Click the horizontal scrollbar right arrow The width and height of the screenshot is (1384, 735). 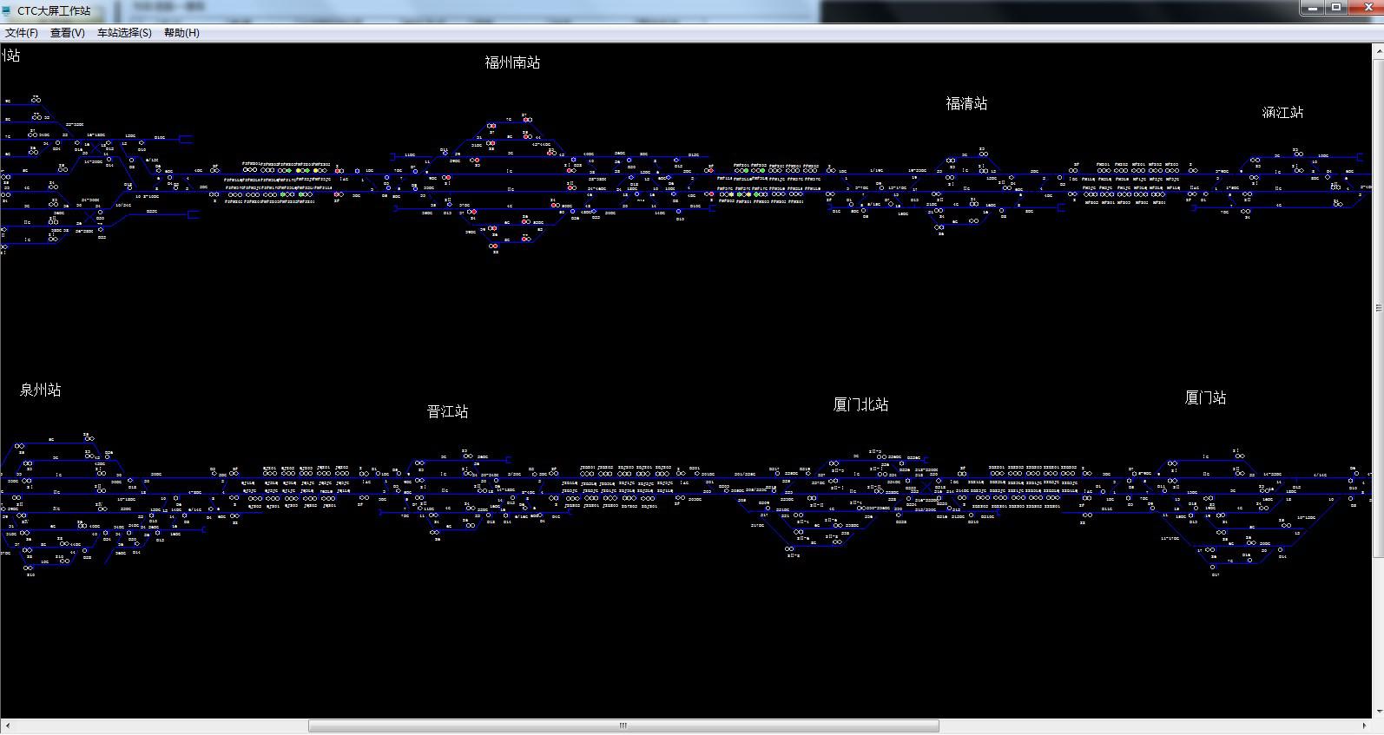[1364, 725]
